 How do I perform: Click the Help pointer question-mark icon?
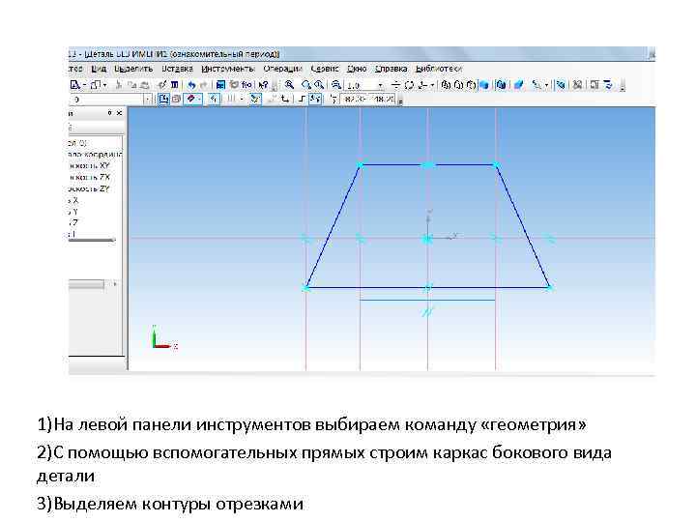[x=263, y=85]
